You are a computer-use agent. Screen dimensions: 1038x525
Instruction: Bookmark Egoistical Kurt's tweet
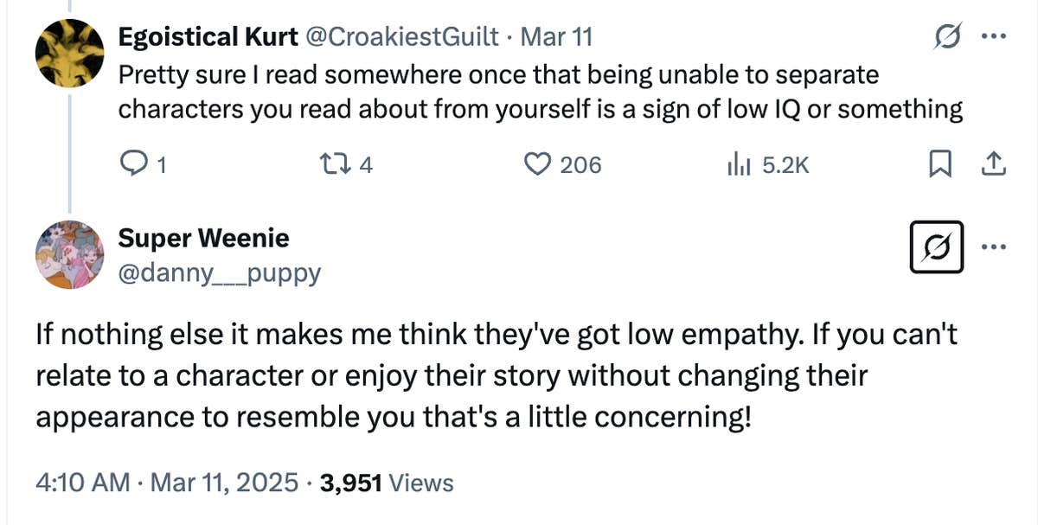941,164
